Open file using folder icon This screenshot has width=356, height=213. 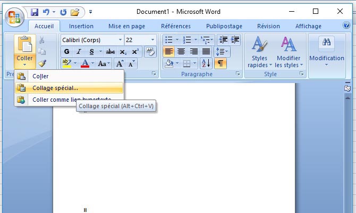coord(75,12)
